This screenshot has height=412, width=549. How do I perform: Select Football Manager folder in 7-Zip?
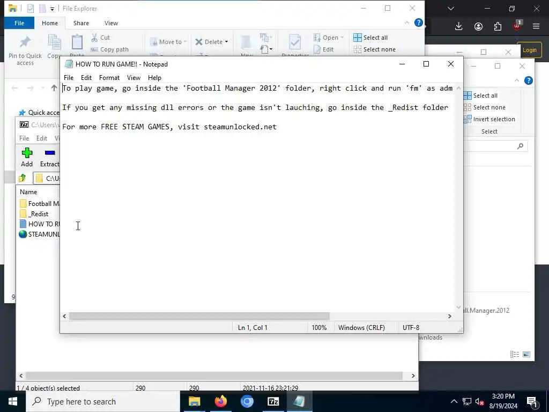tap(39, 204)
